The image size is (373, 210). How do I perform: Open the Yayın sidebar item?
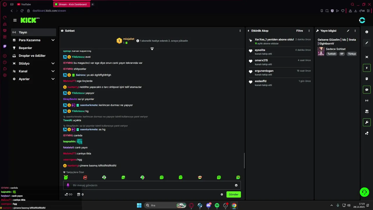pyautogui.click(x=34, y=32)
